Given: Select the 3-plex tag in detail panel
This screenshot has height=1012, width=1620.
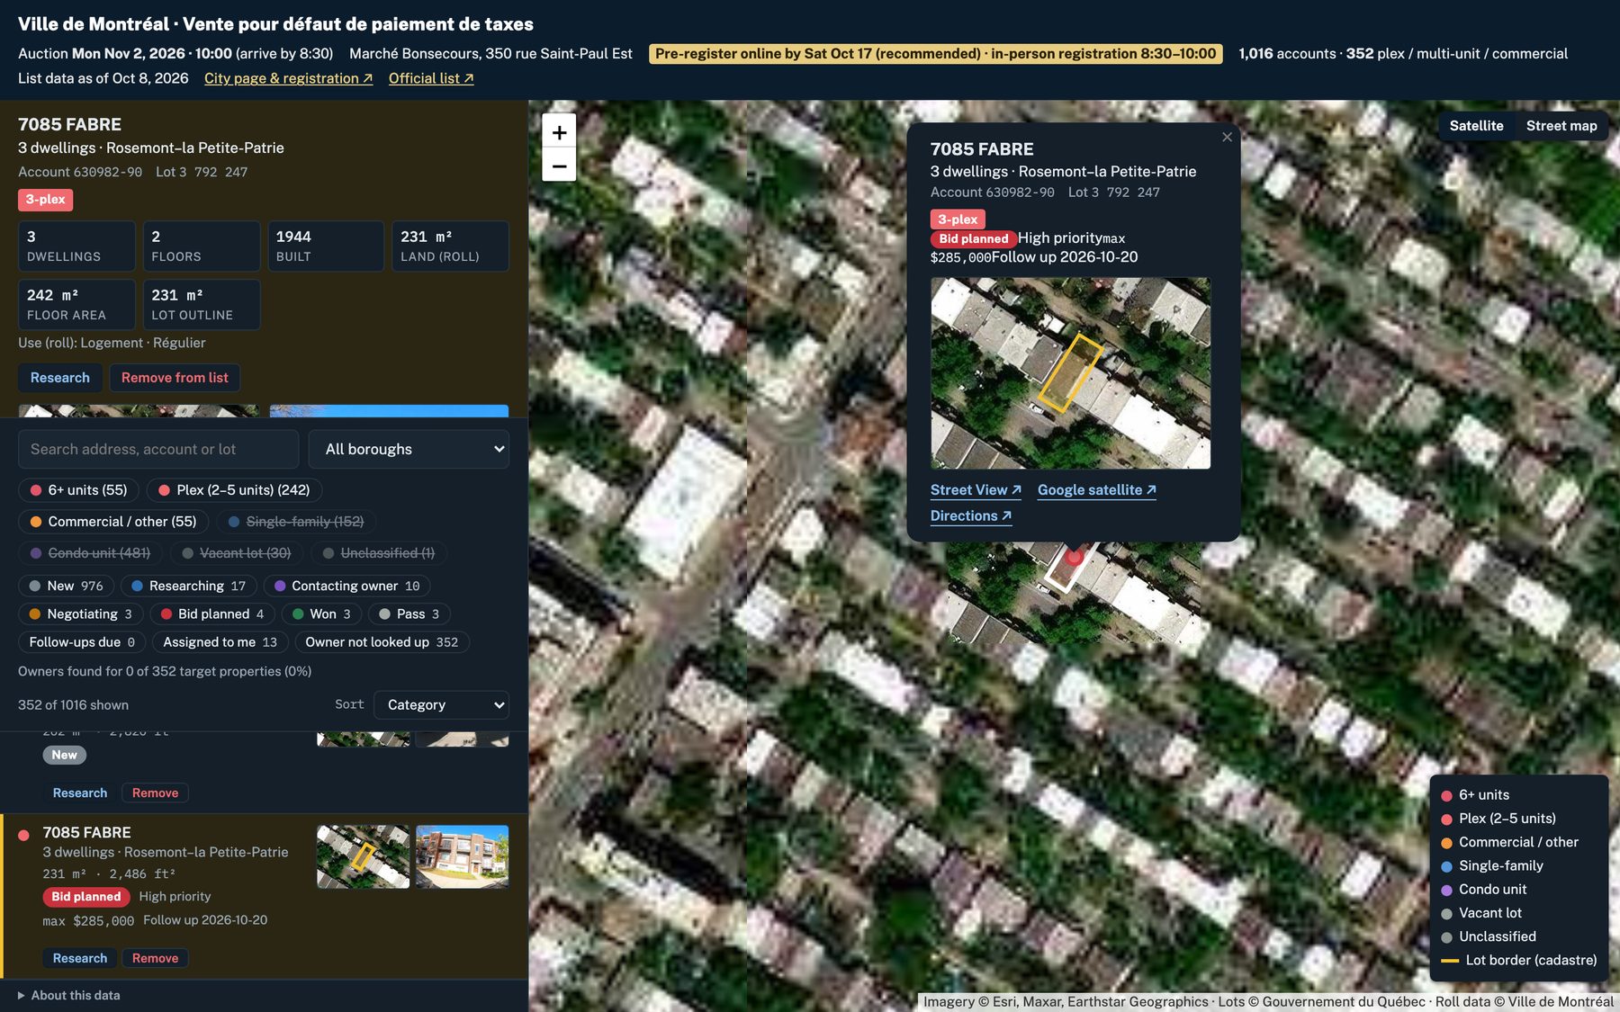Looking at the screenshot, I should tap(45, 200).
